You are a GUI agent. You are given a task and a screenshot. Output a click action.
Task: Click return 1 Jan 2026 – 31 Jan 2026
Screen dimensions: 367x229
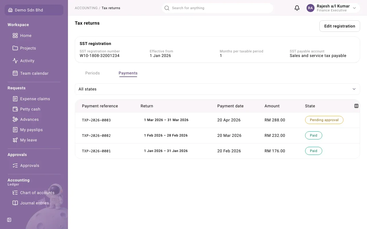click(166, 151)
